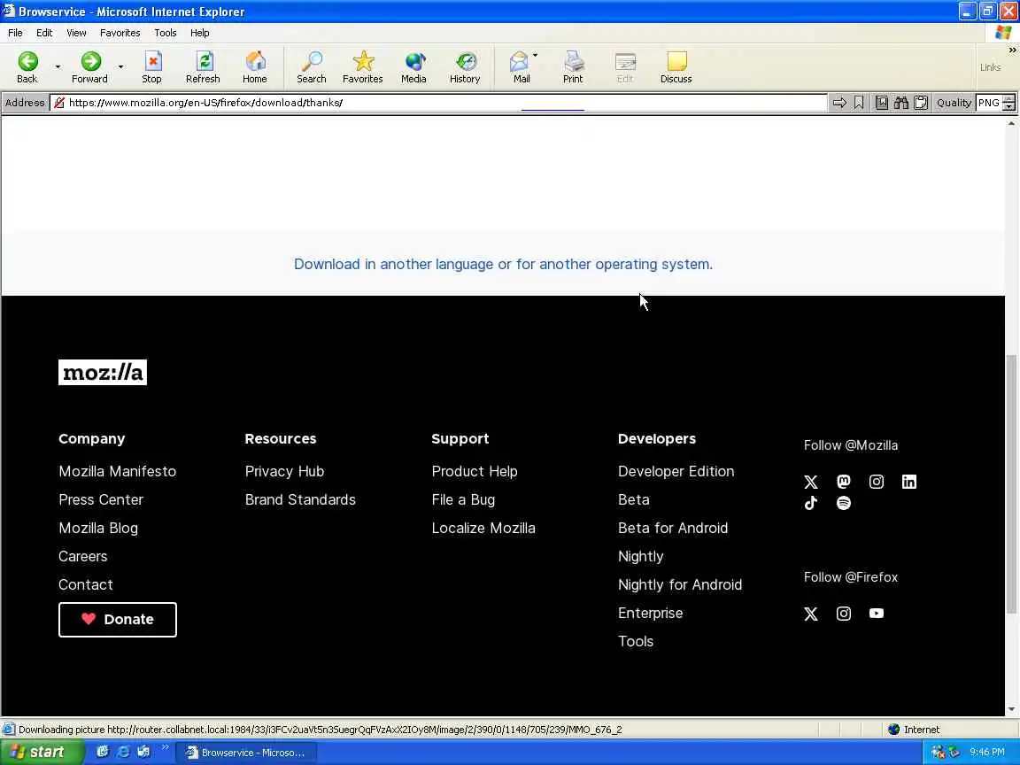This screenshot has height=765, width=1020.
Task: Open the Quality PNG combo box
Action: coord(996,103)
